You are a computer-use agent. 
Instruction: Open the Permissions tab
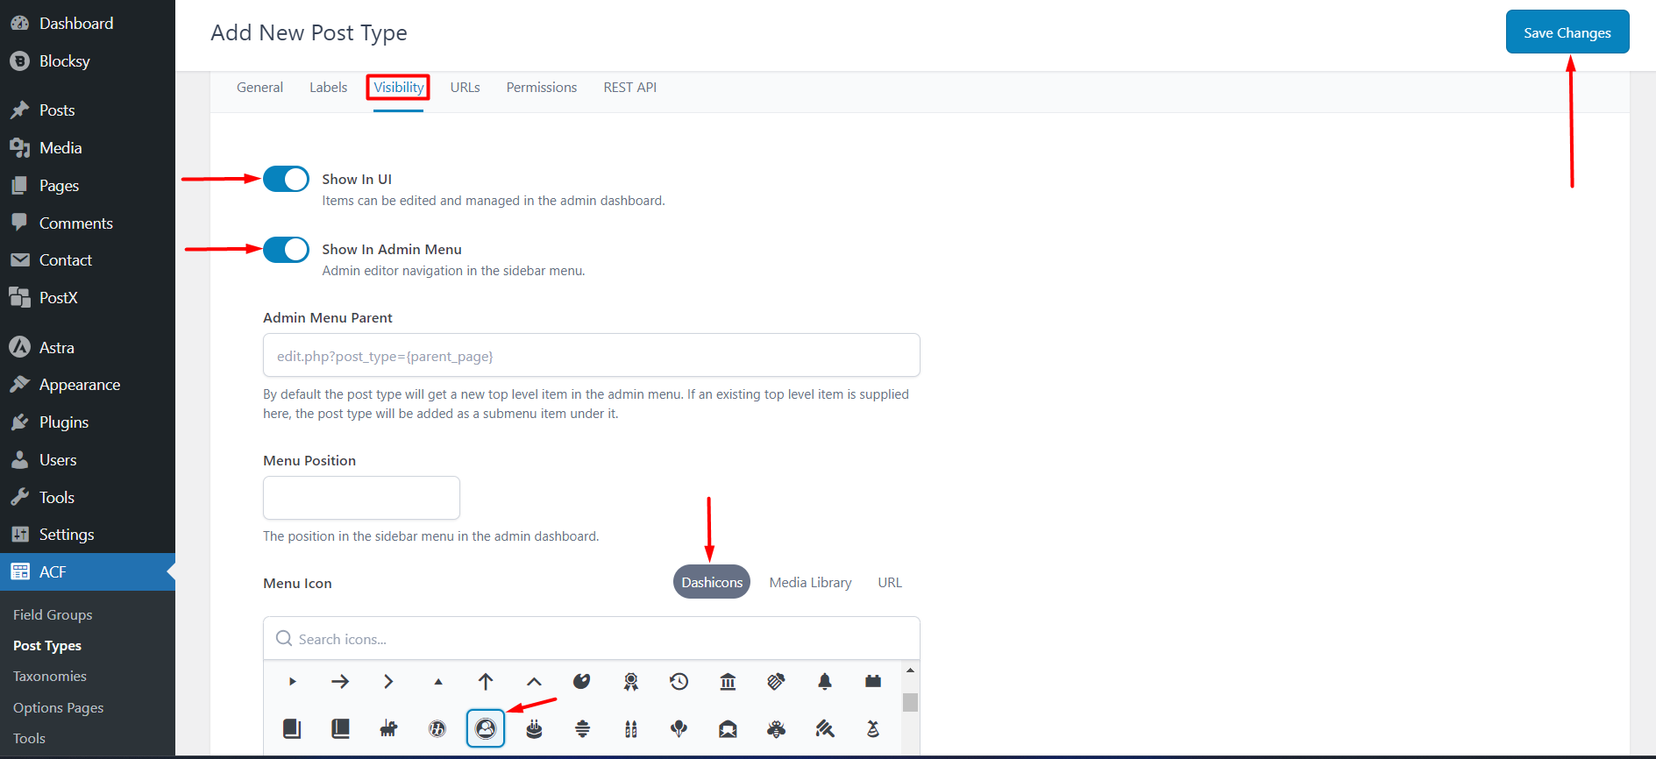(x=541, y=88)
